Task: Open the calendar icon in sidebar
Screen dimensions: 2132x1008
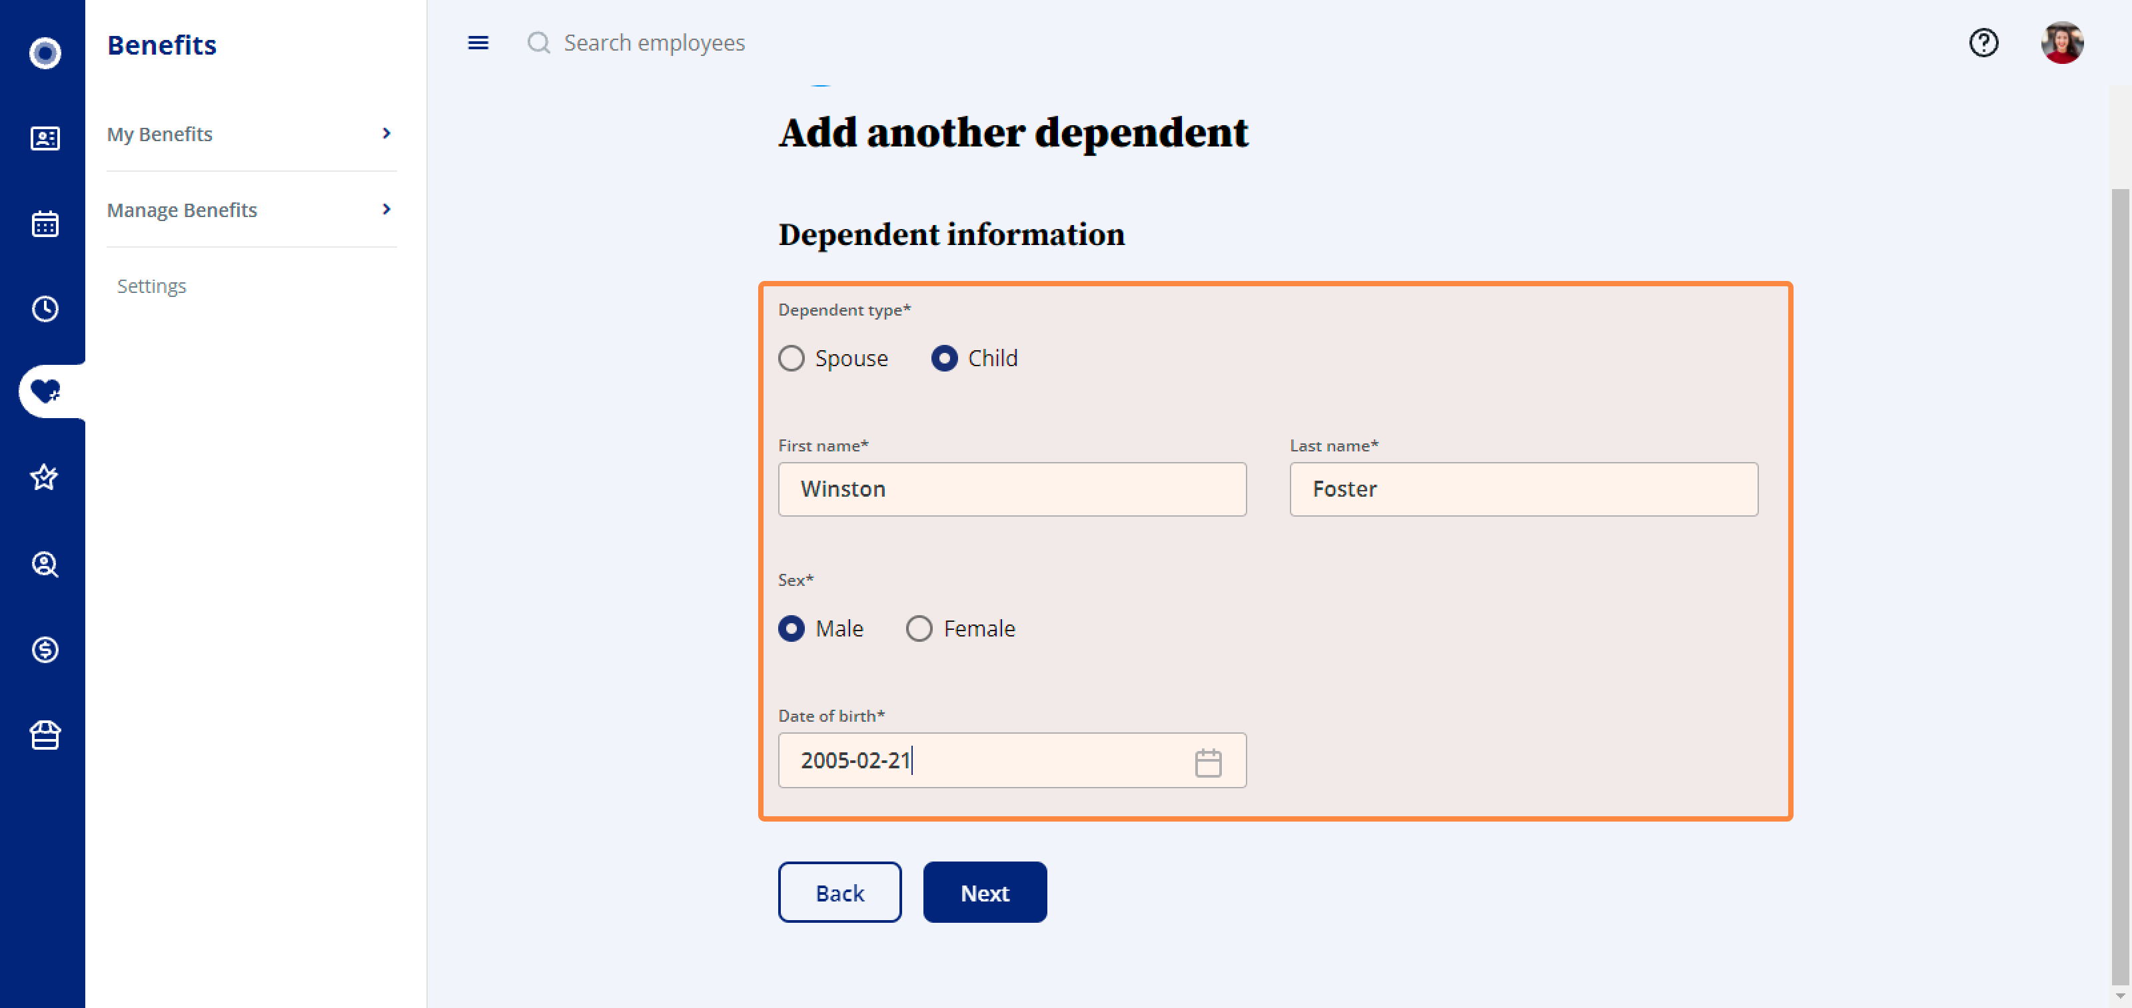Action: coord(45,223)
